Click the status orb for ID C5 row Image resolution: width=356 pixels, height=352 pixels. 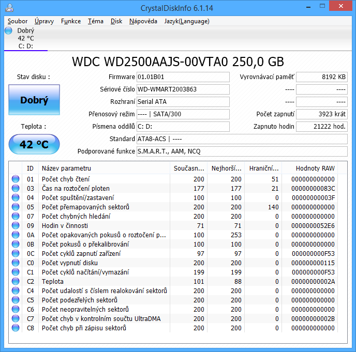(16, 300)
